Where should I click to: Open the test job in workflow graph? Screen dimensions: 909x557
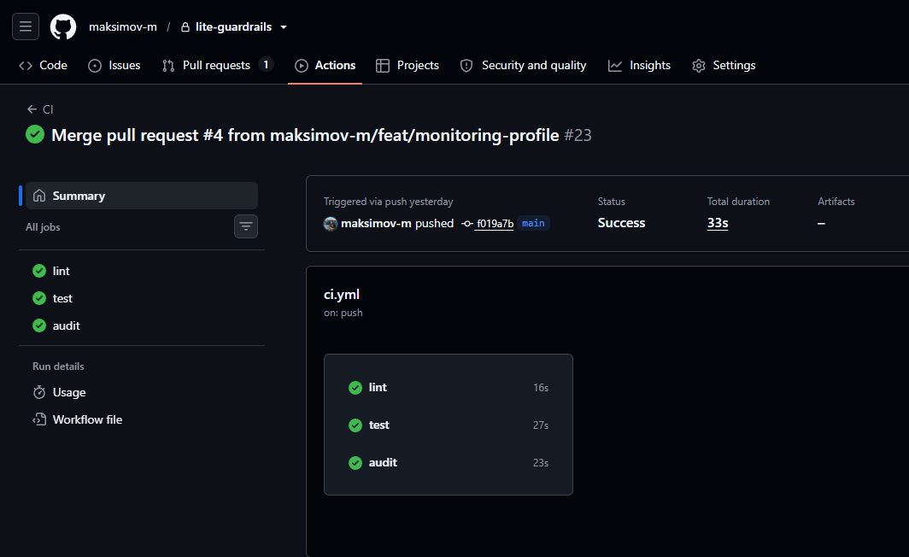click(449, 425)
